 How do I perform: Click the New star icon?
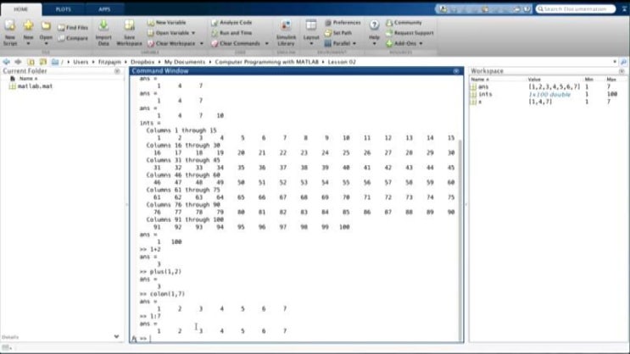tap(28, 25)
